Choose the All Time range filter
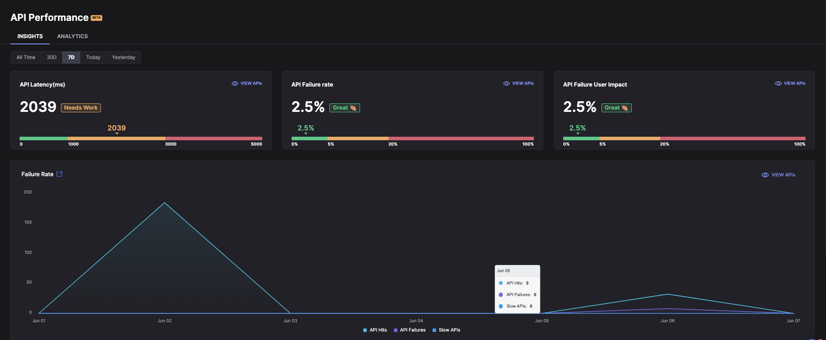Image resolution: width=826 pixels, height=340 pixels. 26,57
